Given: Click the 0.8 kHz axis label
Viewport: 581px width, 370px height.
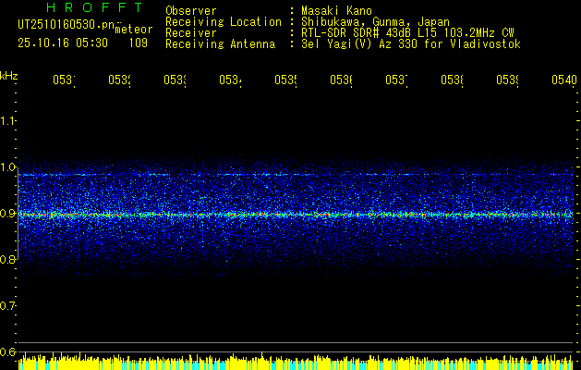Looking at the screenshot, I should pyautogui.click(x=7, y=260).
